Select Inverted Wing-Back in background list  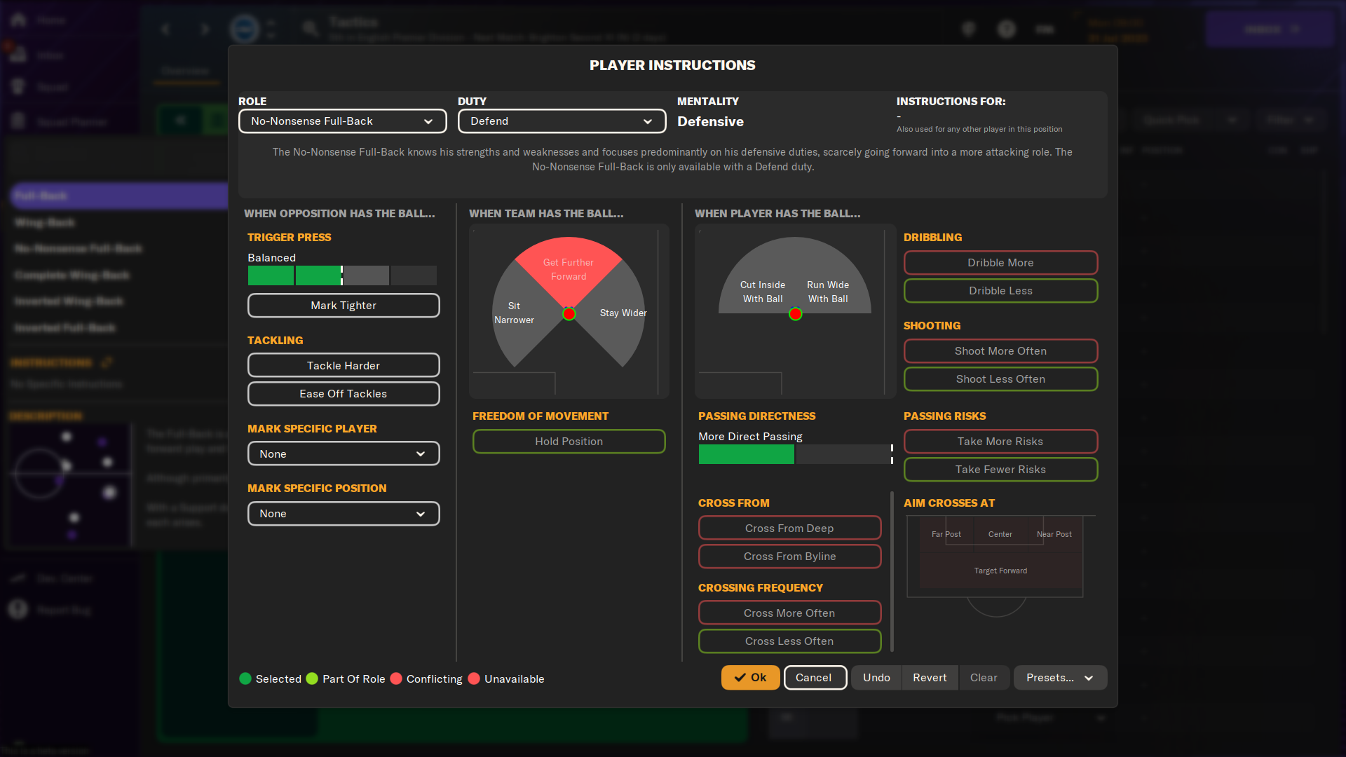[69, 301]
